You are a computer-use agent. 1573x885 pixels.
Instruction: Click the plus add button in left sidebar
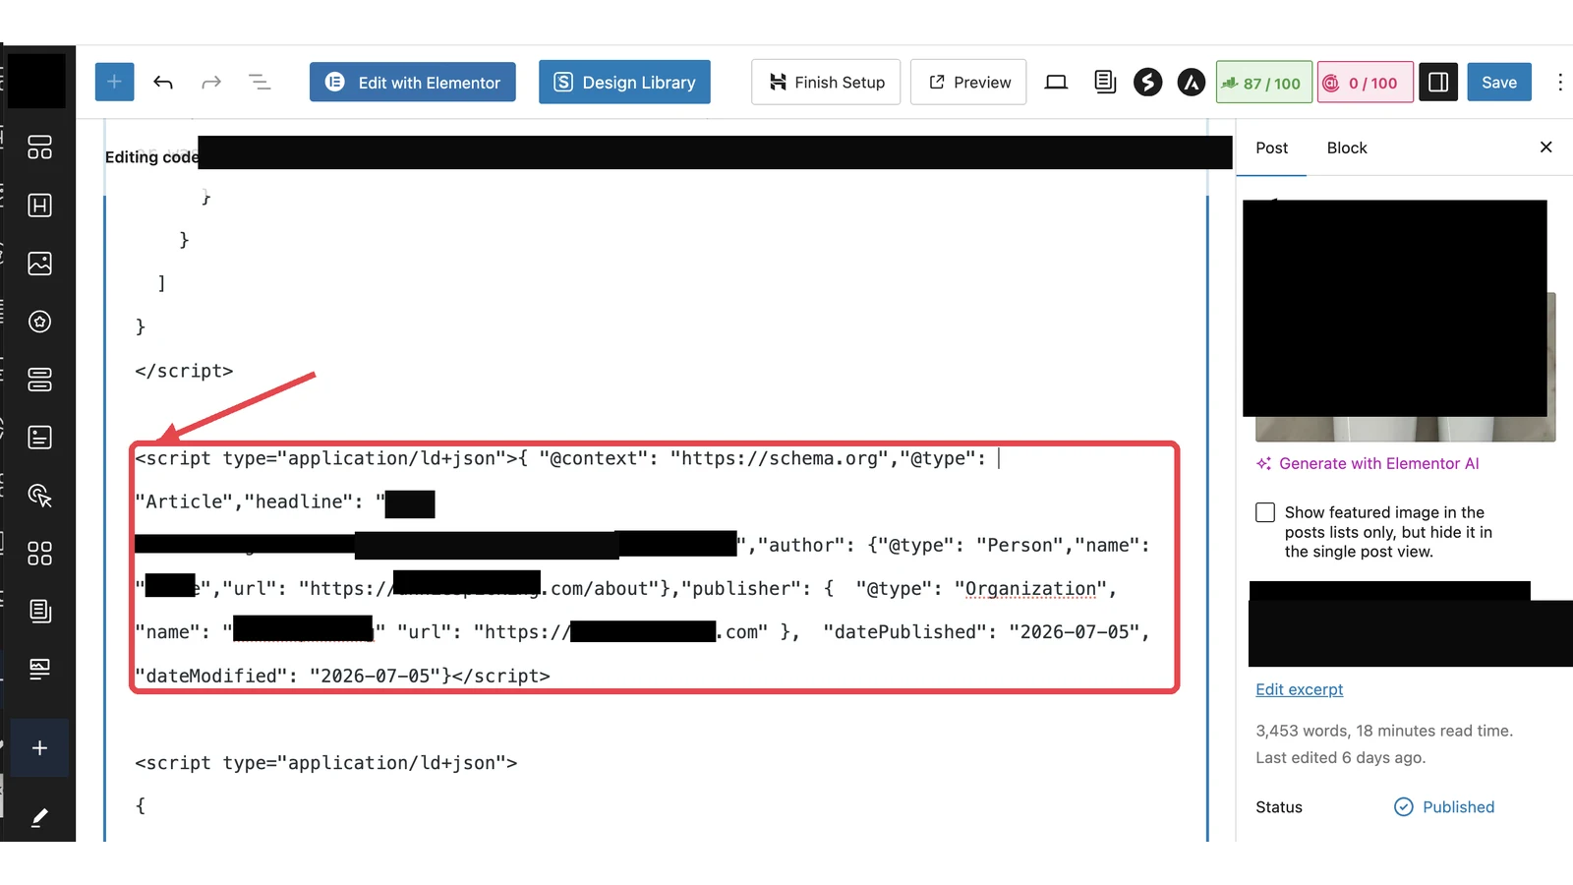click(x=39, y=748)
